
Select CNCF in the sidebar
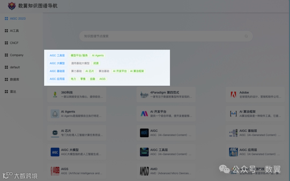pos(12,43)
